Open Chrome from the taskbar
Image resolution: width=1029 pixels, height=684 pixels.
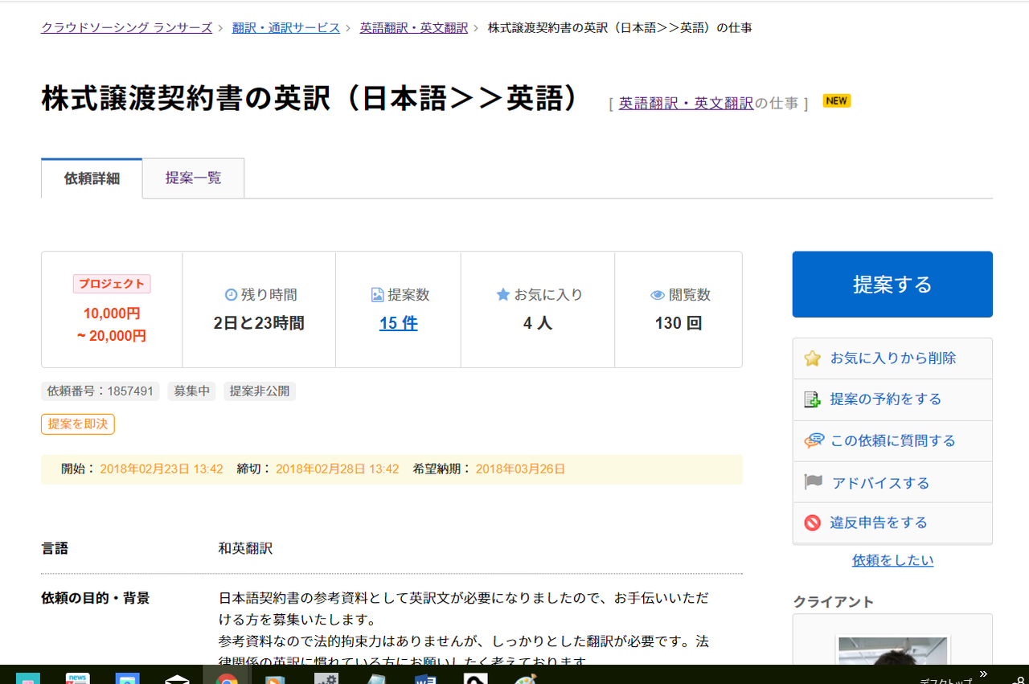[x=229, y=678]
